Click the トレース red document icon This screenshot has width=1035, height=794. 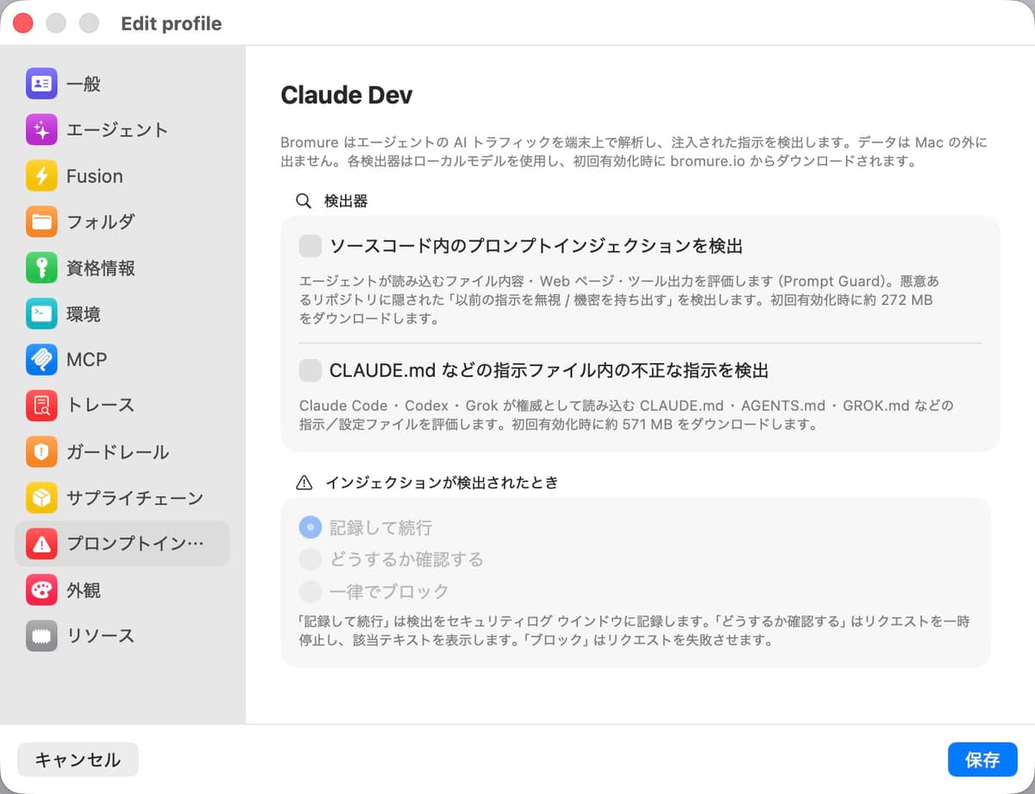pos(41,406)
